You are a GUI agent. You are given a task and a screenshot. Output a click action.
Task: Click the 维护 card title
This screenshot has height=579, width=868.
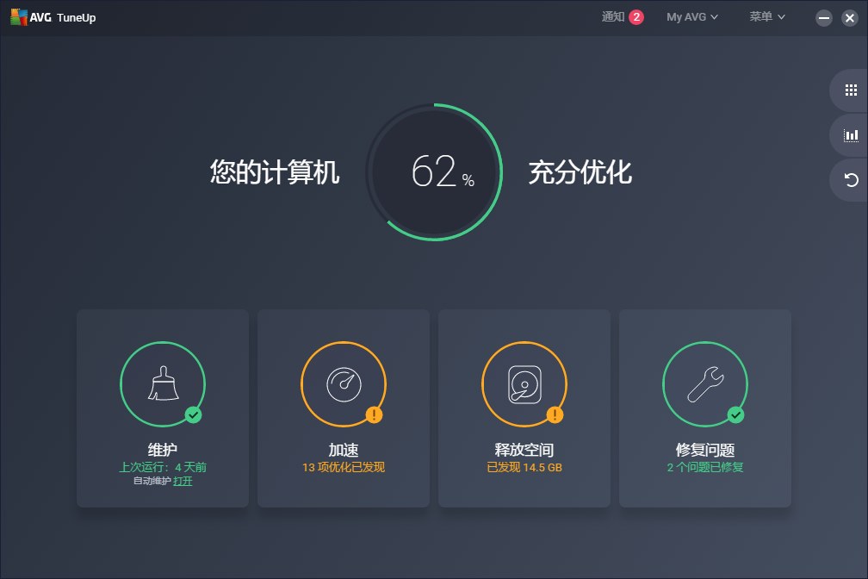(x=163, y=450)
